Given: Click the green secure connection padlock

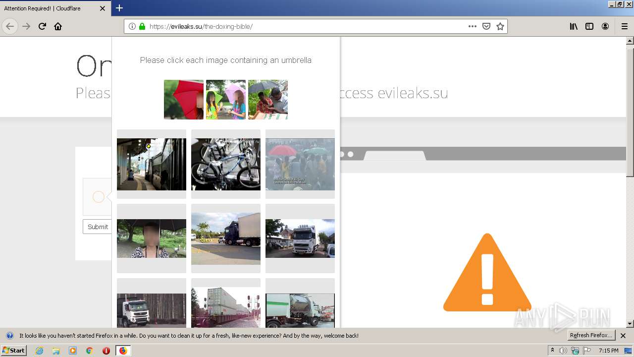Looking at the screenshot, I should [142, 26].
